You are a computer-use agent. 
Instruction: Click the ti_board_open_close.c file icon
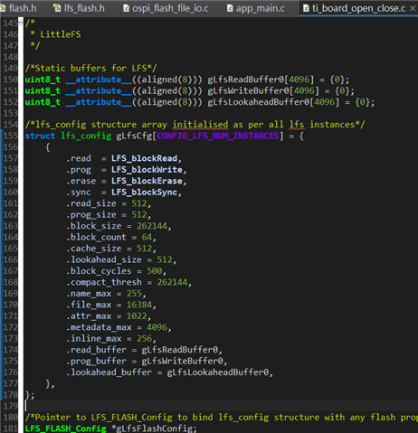coord(306,8)
